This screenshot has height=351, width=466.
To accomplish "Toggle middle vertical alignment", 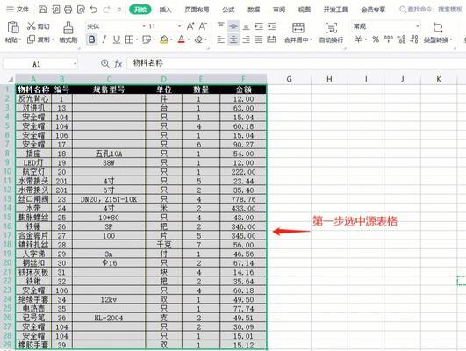I will [x=233, y=26].
